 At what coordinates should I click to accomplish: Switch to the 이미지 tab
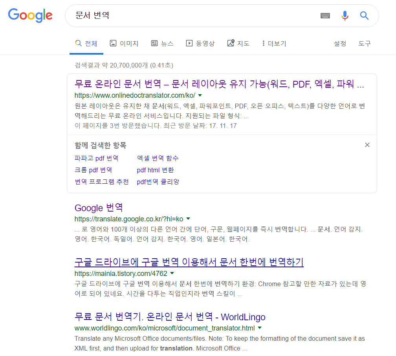tap(124, 44)
